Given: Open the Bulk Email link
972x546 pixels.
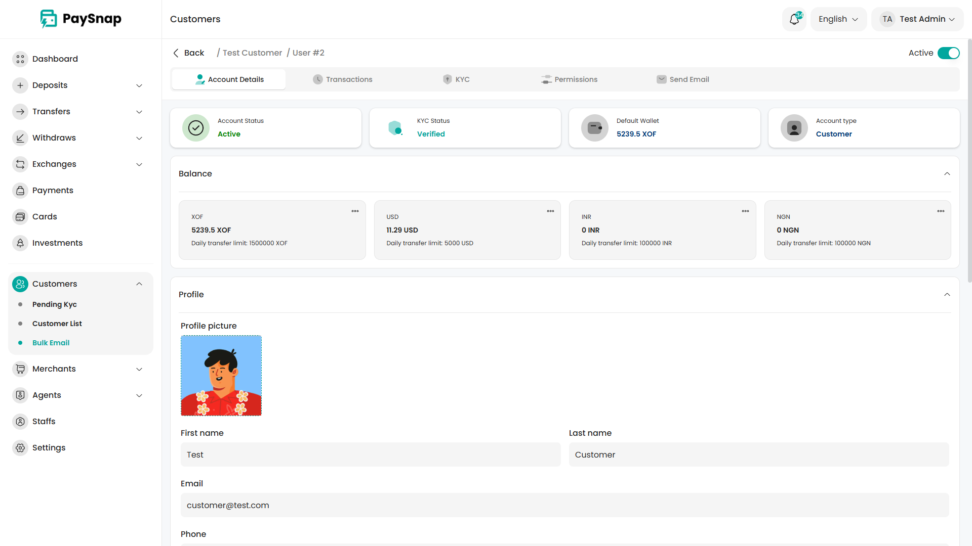Looking at the screenshot, I should 51,343.
